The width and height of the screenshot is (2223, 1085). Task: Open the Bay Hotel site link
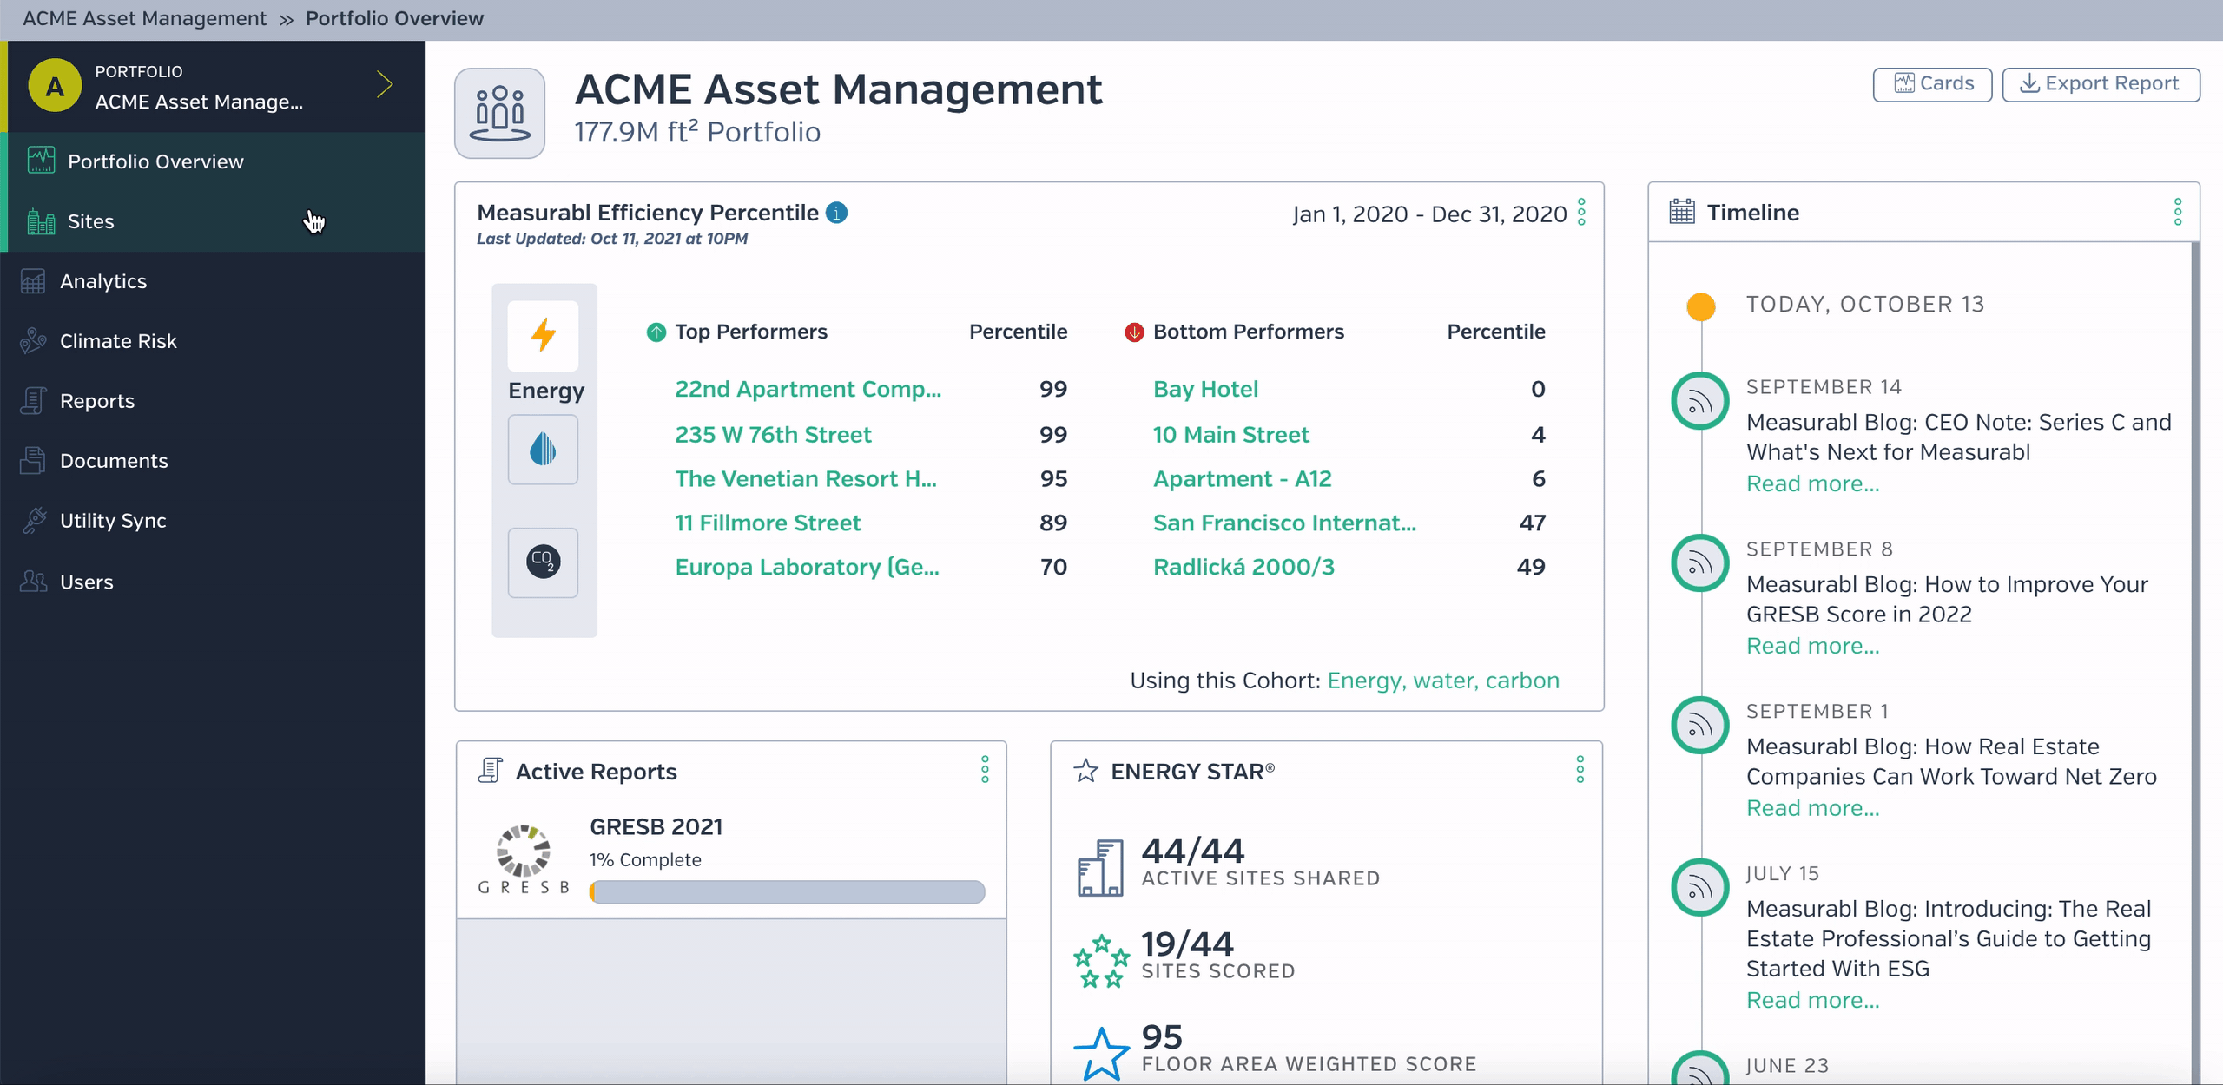pyautogui.click(x=1205, y=389)
